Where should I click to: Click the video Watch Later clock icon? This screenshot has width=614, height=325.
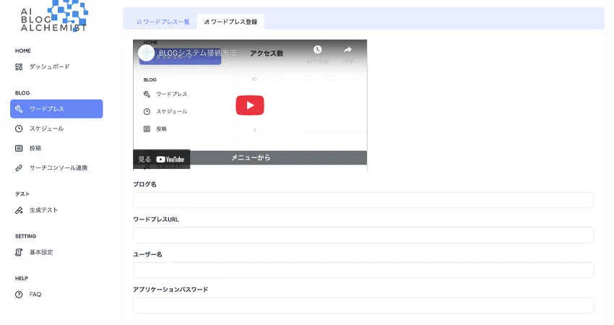[x=317, y=50]
